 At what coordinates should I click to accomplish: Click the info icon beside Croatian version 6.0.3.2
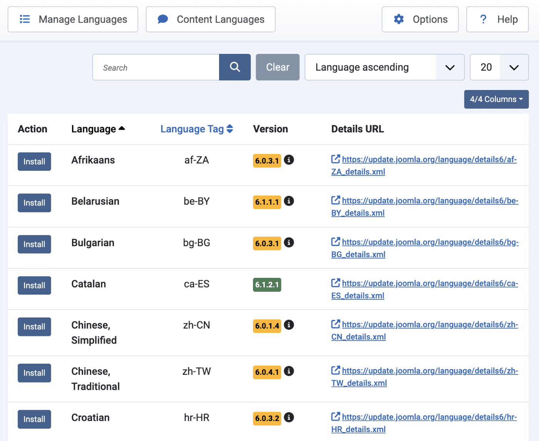click(289, 417)
